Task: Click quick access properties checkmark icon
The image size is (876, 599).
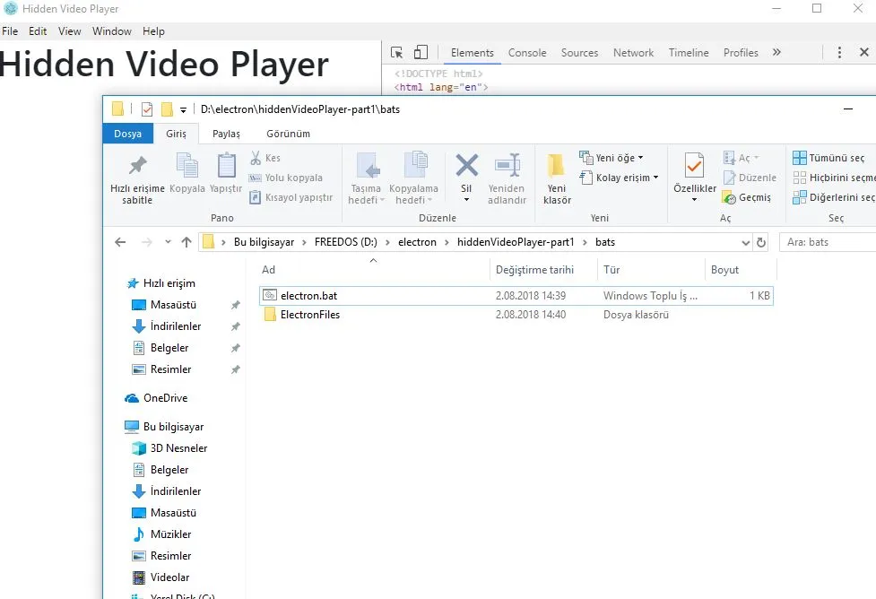Action: click(x=147, y=109)
